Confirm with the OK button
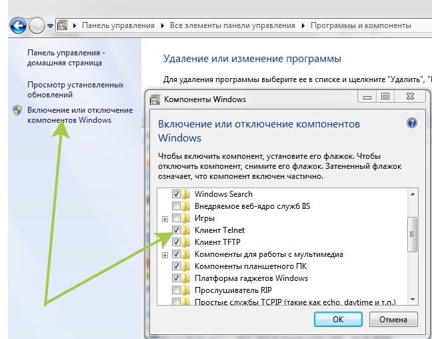Image resolution: width=432 pixels, height=339 pixels. pyautogui.click(x=338, y=320)
